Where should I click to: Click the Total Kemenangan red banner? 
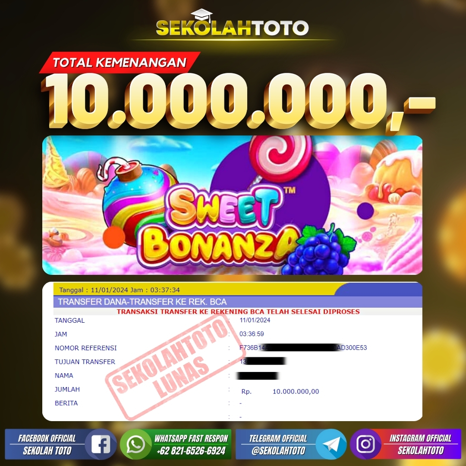(120, 63)
